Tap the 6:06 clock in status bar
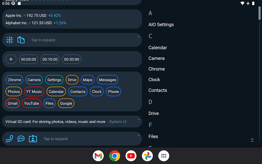The height and width of the screenshot is (164, 262). 6,4
